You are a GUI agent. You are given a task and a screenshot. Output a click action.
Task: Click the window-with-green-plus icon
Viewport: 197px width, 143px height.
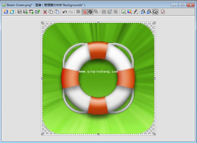(31, 12)
